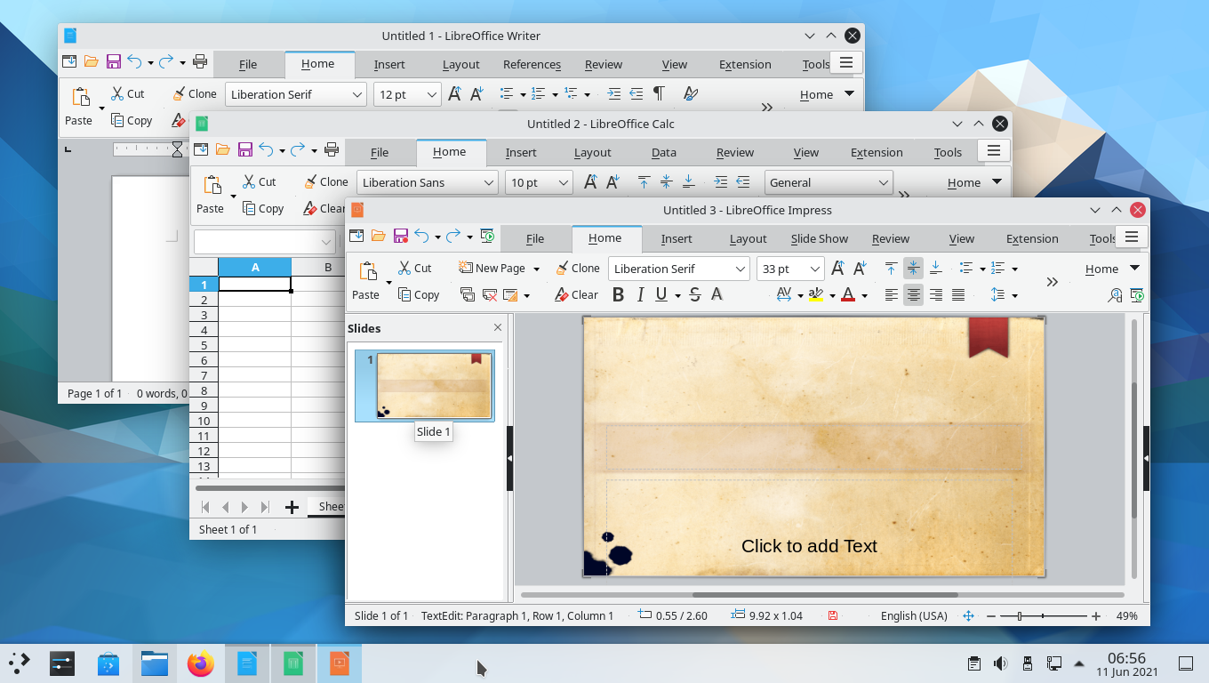Viewport: 1209px width, 683px height.
Task: Open the file manager from the taskbar
Action: click(x=155, y=663)
